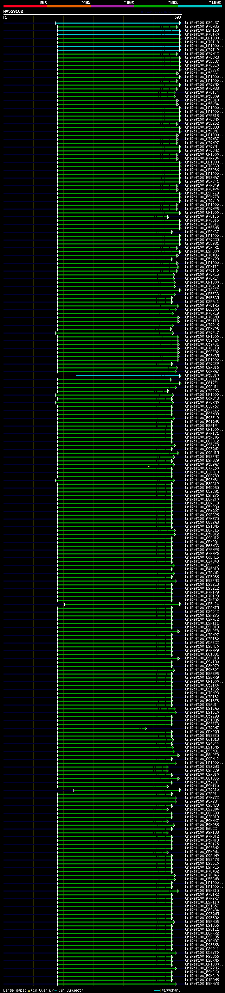Select the UniRef100_B9RRH6 label
Image resolution: width=225 pixels, height=993 pixels.
click(202, 968)
